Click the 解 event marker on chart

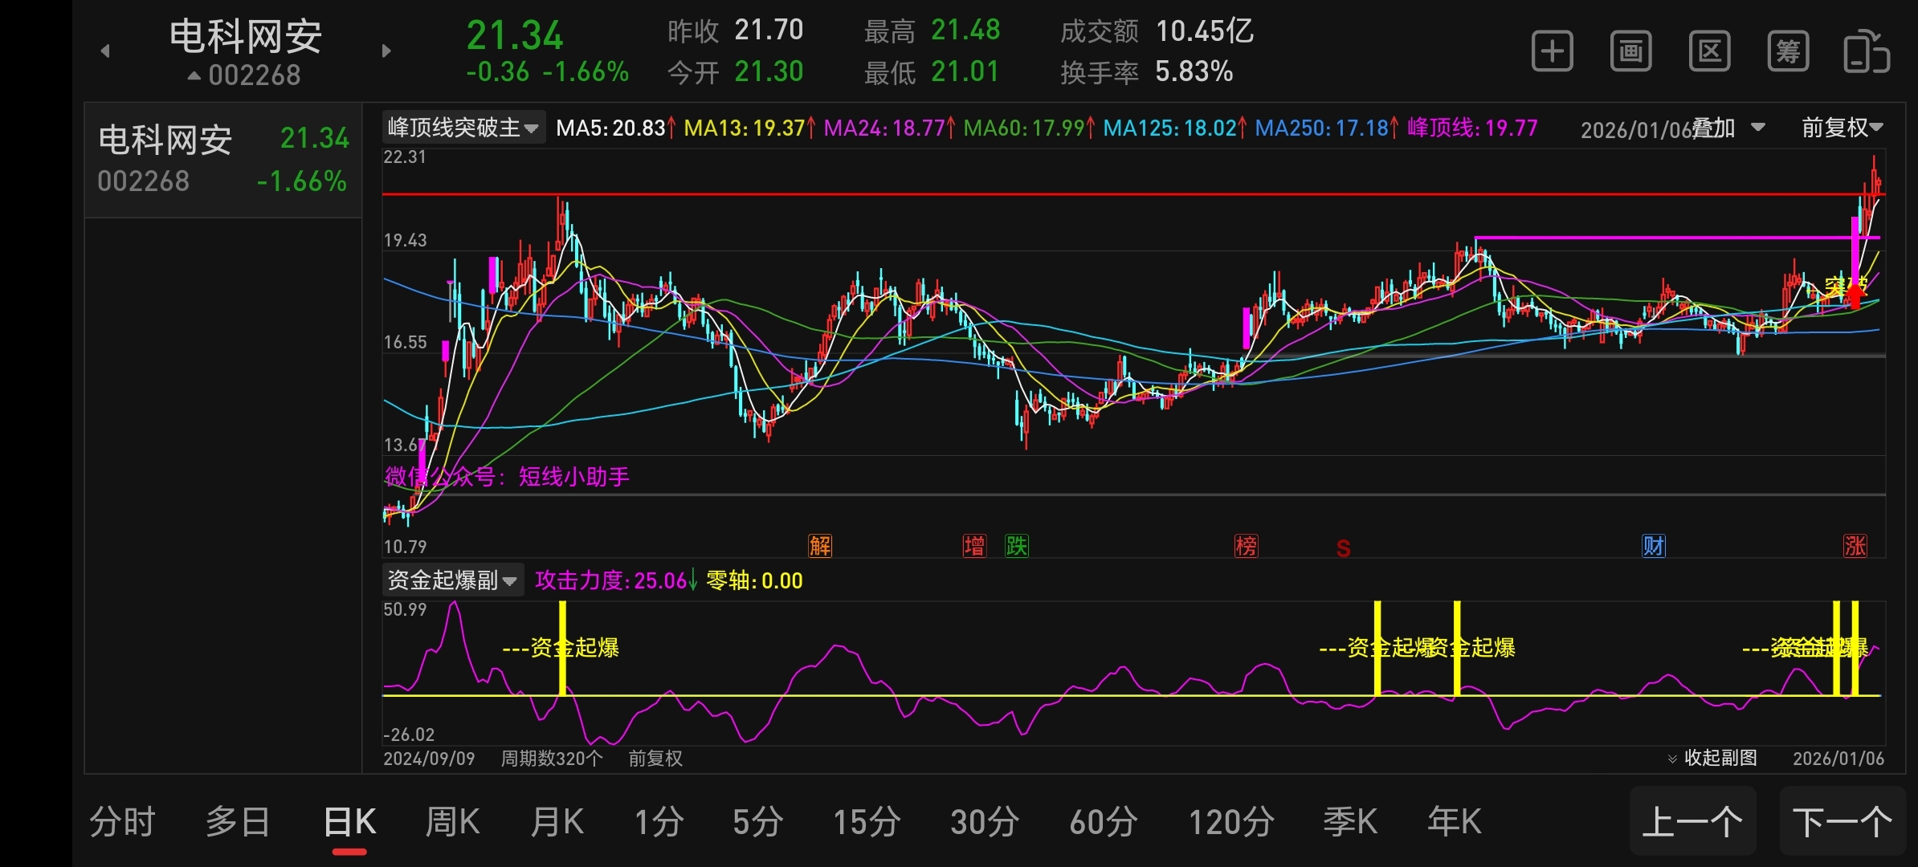[x=820, y=546]
